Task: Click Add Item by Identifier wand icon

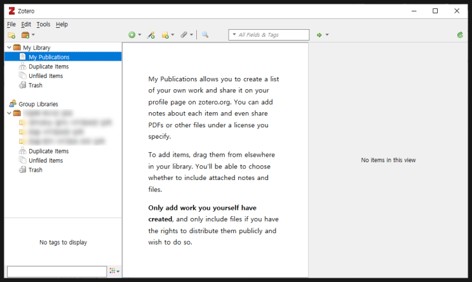Action: click(151, 35)
